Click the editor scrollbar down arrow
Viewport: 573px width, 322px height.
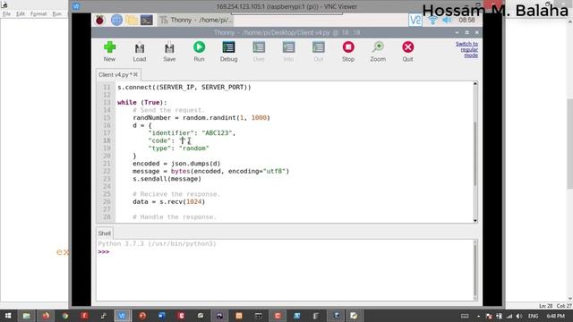point(475,220)
